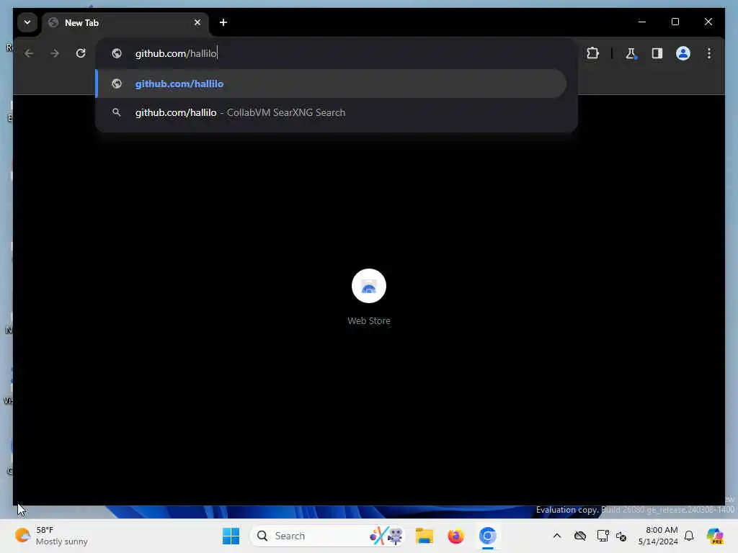Open a new tab with plus button
The image size is (738, 553).
(223, 22)
